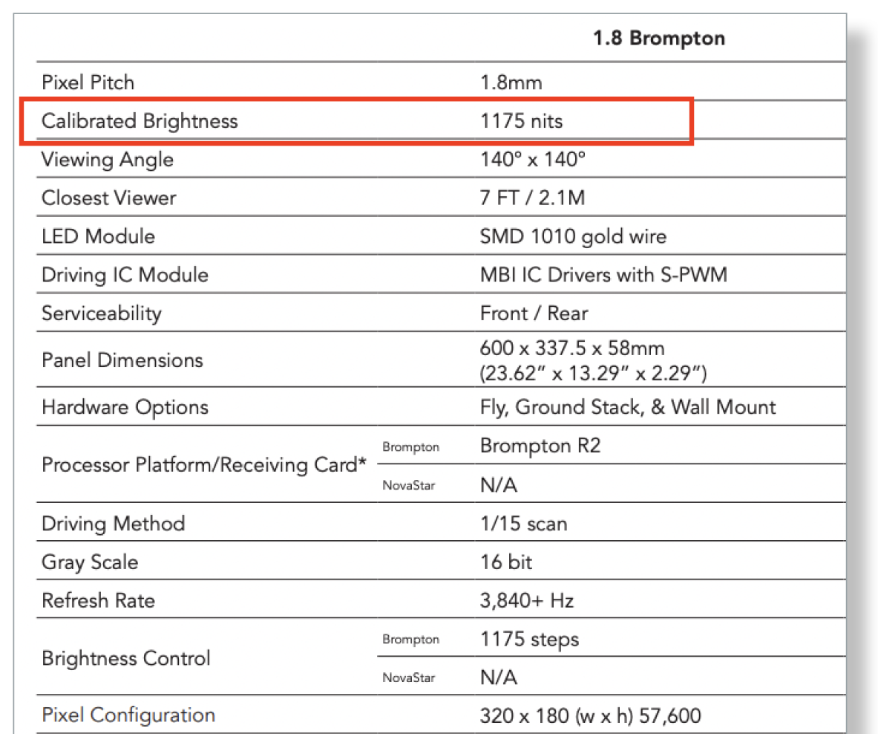This screenshot has height=734, width=878.
Task: Select MBI IC Drivers with S-PWM text
Action: click(x=603, y=276)
